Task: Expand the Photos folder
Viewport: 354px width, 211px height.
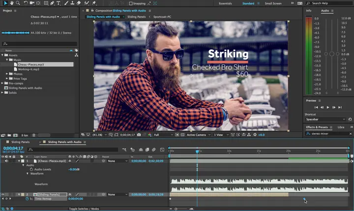Action: pyautogui.click(x=7, y=74)
